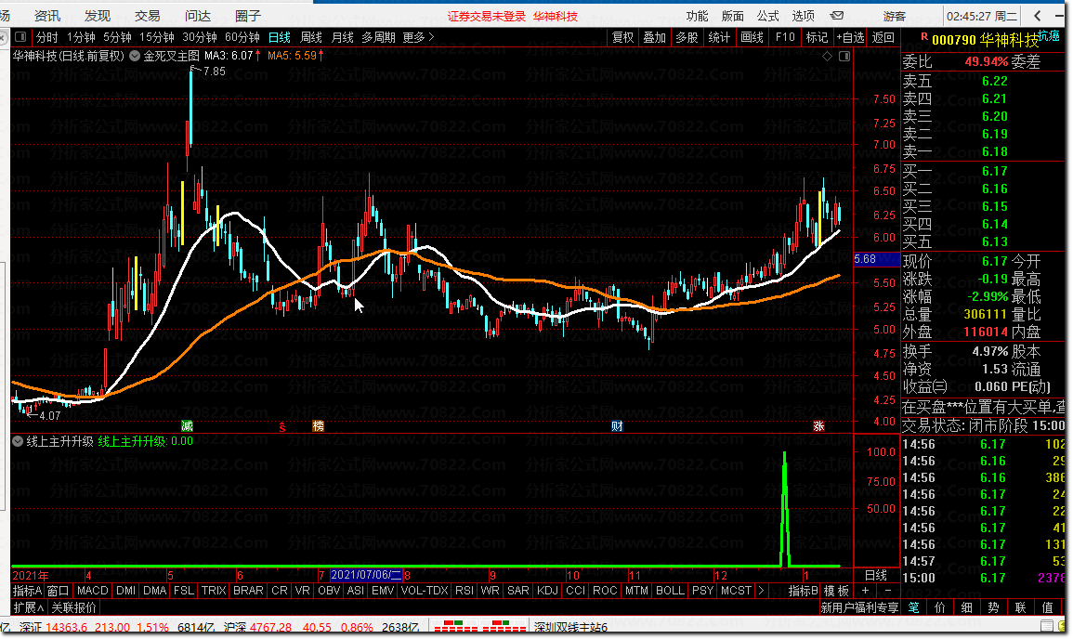Image resolution: width=1073 pixels, height=639 pixels.
Task: Open the mail envelope icon
Action: coord(837,15)
